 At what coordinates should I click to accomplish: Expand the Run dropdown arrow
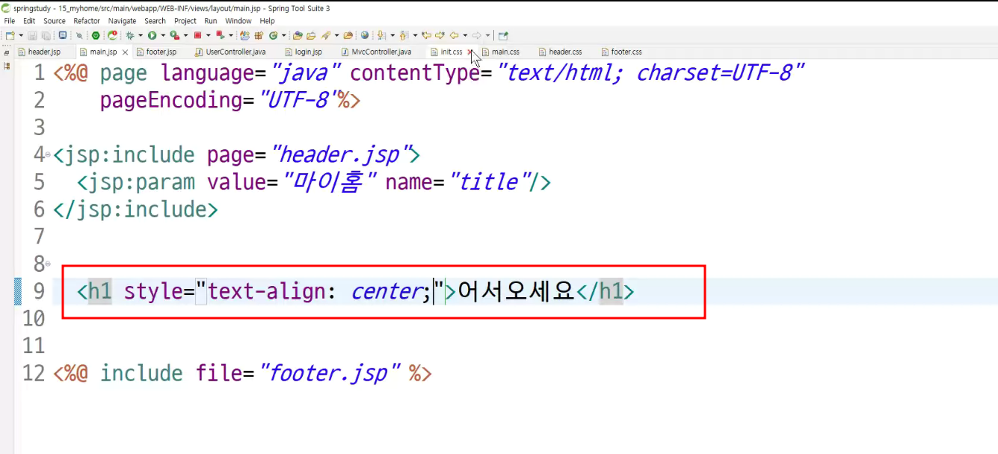point(162,35)
